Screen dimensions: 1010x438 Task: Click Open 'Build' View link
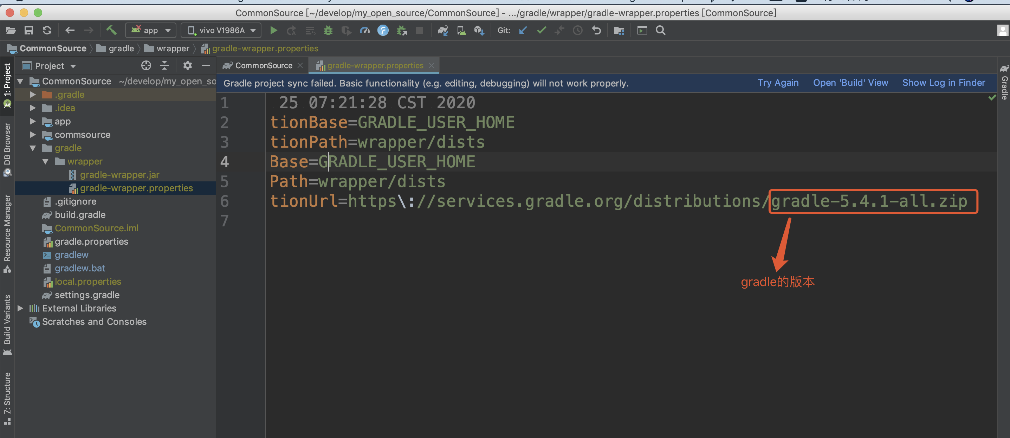[x=850, y=83]
